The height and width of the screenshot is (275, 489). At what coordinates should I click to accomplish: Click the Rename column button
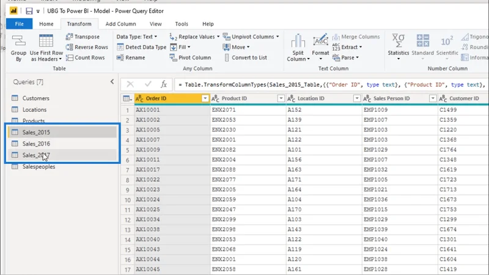(131, 57)
